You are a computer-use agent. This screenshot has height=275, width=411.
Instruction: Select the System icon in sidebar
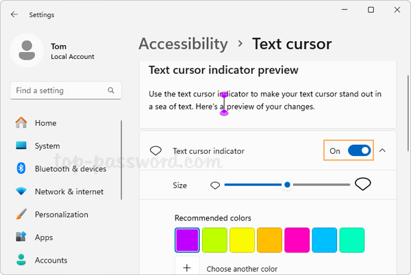click(x=21, y=146)
